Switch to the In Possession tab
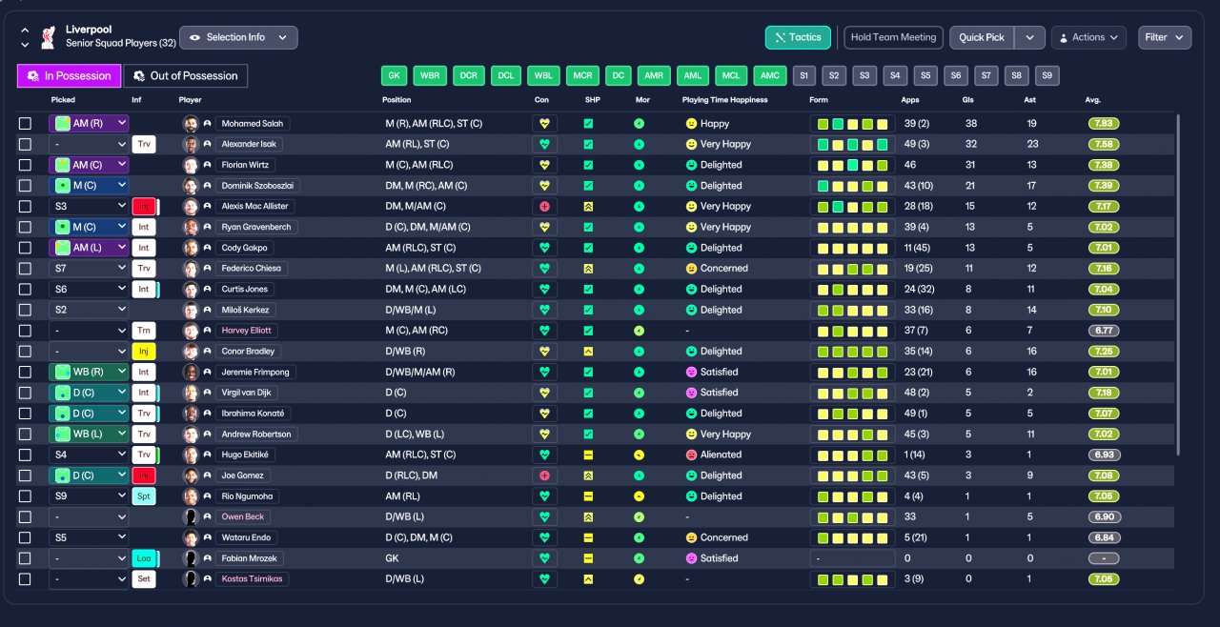Image resolution: width=1220 pixels, height=627 pixels. (x=69, y=76)
